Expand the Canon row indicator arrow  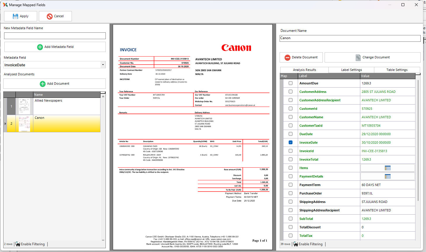[x=5, y=124]
